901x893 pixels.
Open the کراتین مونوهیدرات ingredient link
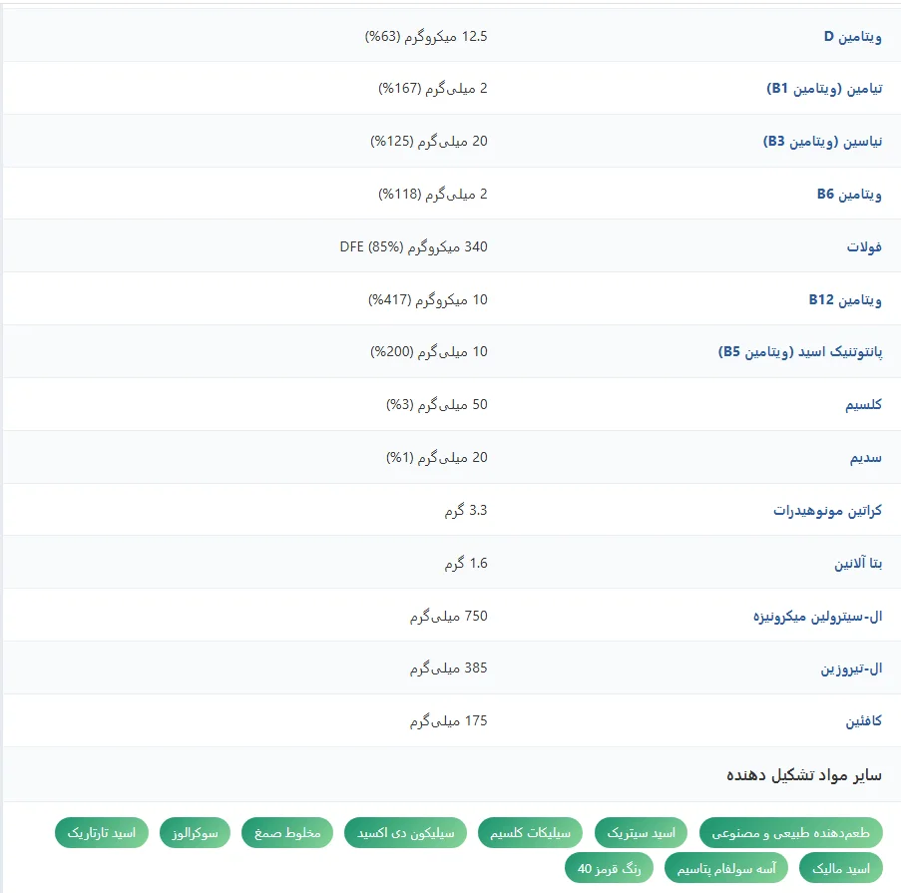[827, 511]
